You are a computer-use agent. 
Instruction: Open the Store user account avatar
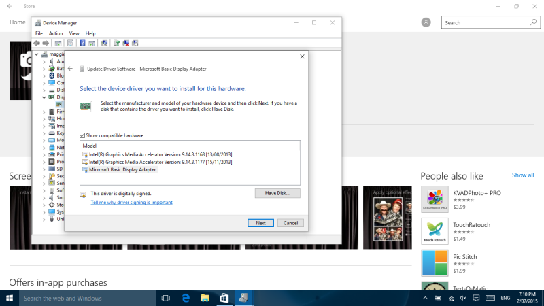pyautogui.click(x=426, y=22)
